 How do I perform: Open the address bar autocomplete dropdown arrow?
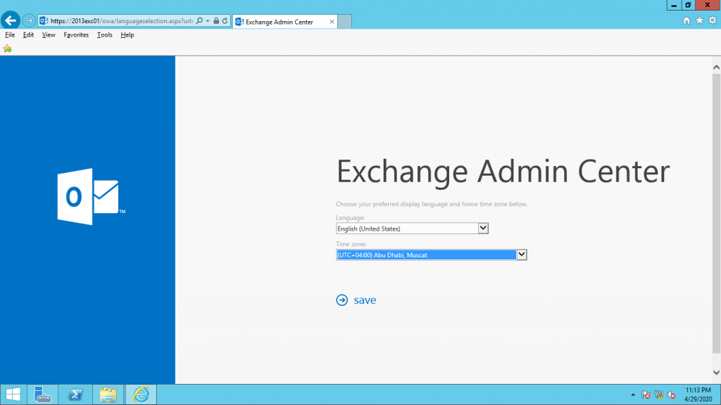click(x=208, y=20)
